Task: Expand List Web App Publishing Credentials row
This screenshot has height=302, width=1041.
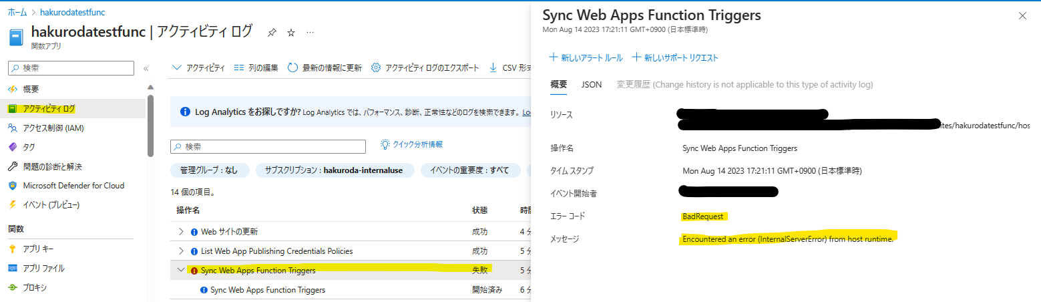Action: click(x=181, y=251)
